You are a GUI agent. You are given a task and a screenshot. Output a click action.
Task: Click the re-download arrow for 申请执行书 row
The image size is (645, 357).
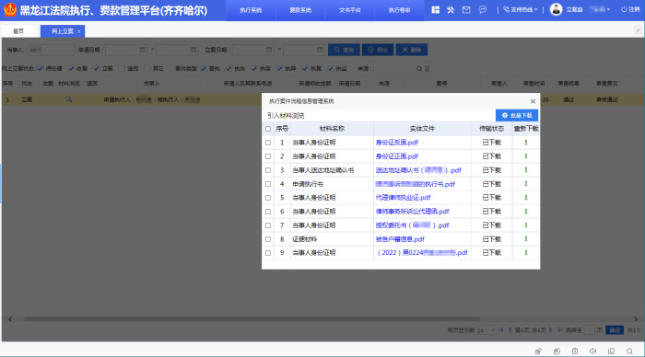(526, 184)
